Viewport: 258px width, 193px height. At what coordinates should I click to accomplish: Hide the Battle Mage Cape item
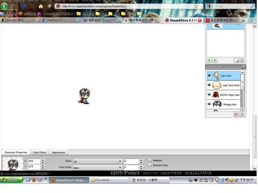[209, 95]
